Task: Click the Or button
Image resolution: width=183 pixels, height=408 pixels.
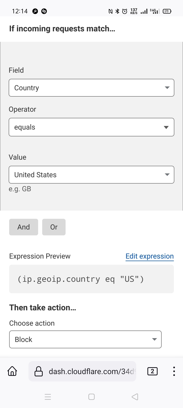Action: 54,227
